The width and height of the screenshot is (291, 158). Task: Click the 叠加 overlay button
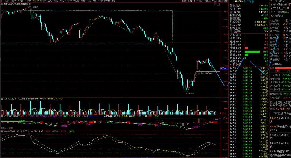point(189,1)
